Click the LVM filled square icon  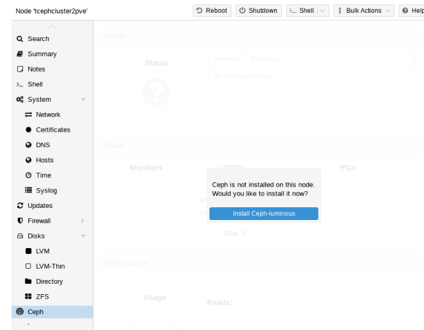coord(28,251)
